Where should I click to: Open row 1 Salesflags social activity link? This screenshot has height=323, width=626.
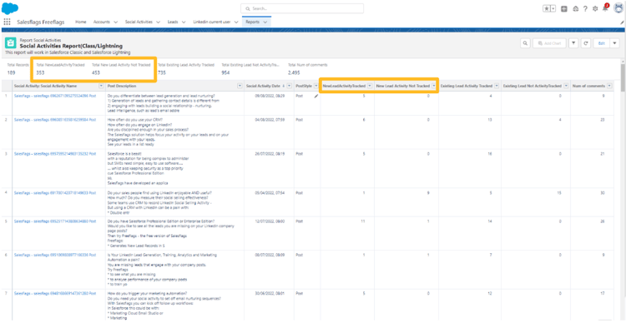coord(55,97)
